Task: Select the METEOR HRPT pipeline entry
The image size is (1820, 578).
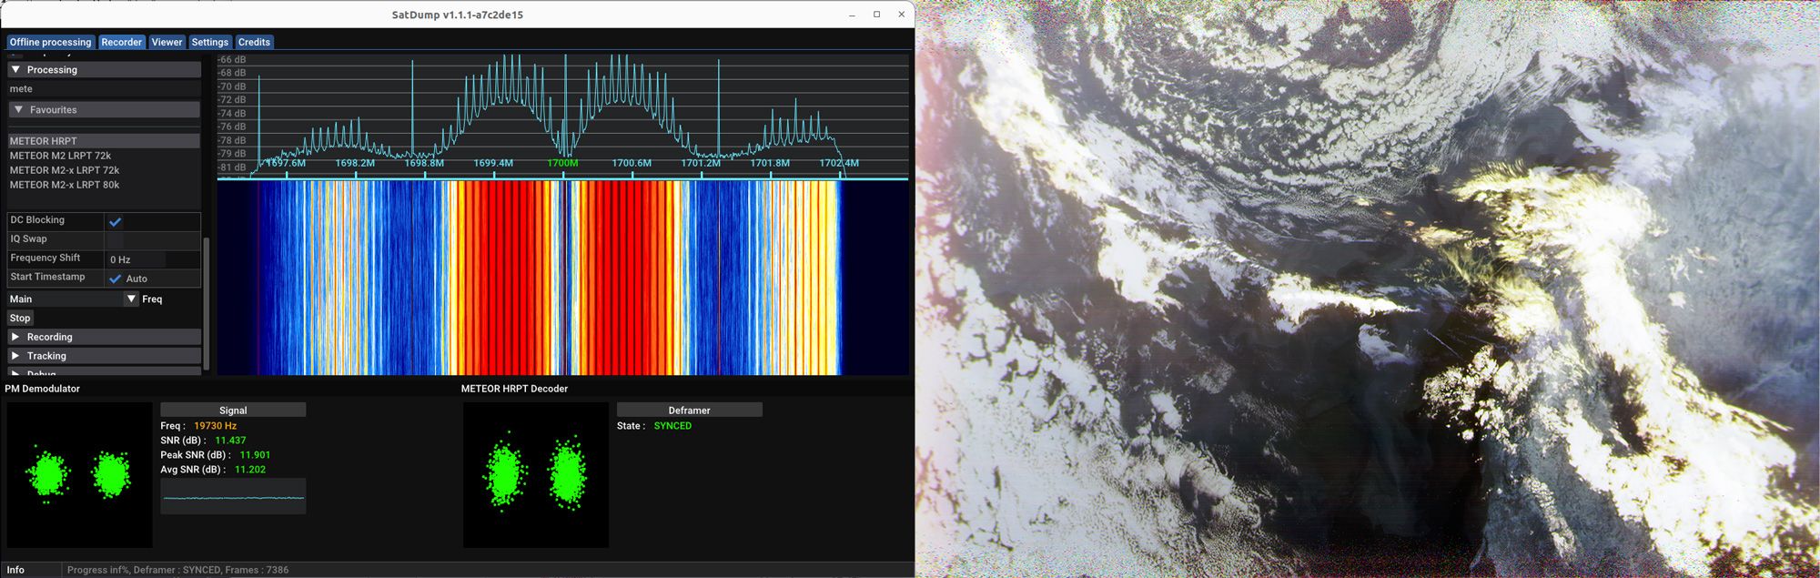Action: [44, 141]
